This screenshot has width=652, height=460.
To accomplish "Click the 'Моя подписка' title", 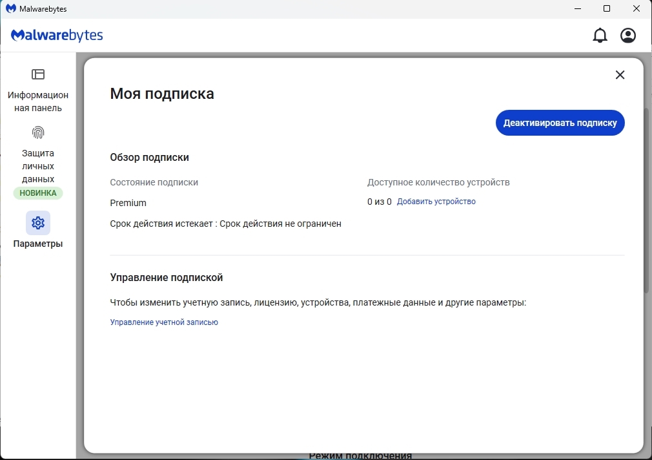I will (x=162, y=94).
